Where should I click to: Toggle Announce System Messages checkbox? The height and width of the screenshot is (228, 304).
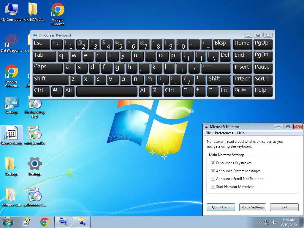click(213, 171)
